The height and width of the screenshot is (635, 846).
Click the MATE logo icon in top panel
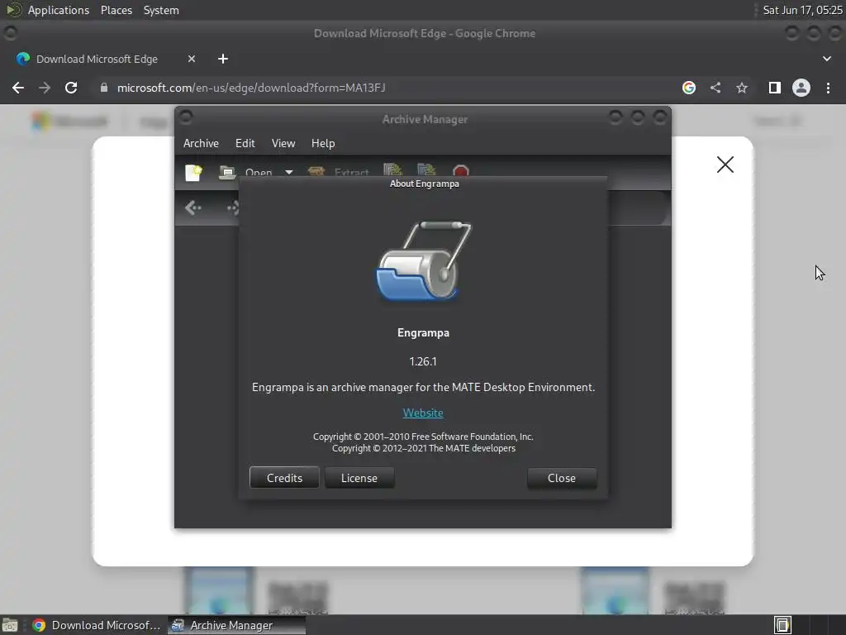point(13,10)
